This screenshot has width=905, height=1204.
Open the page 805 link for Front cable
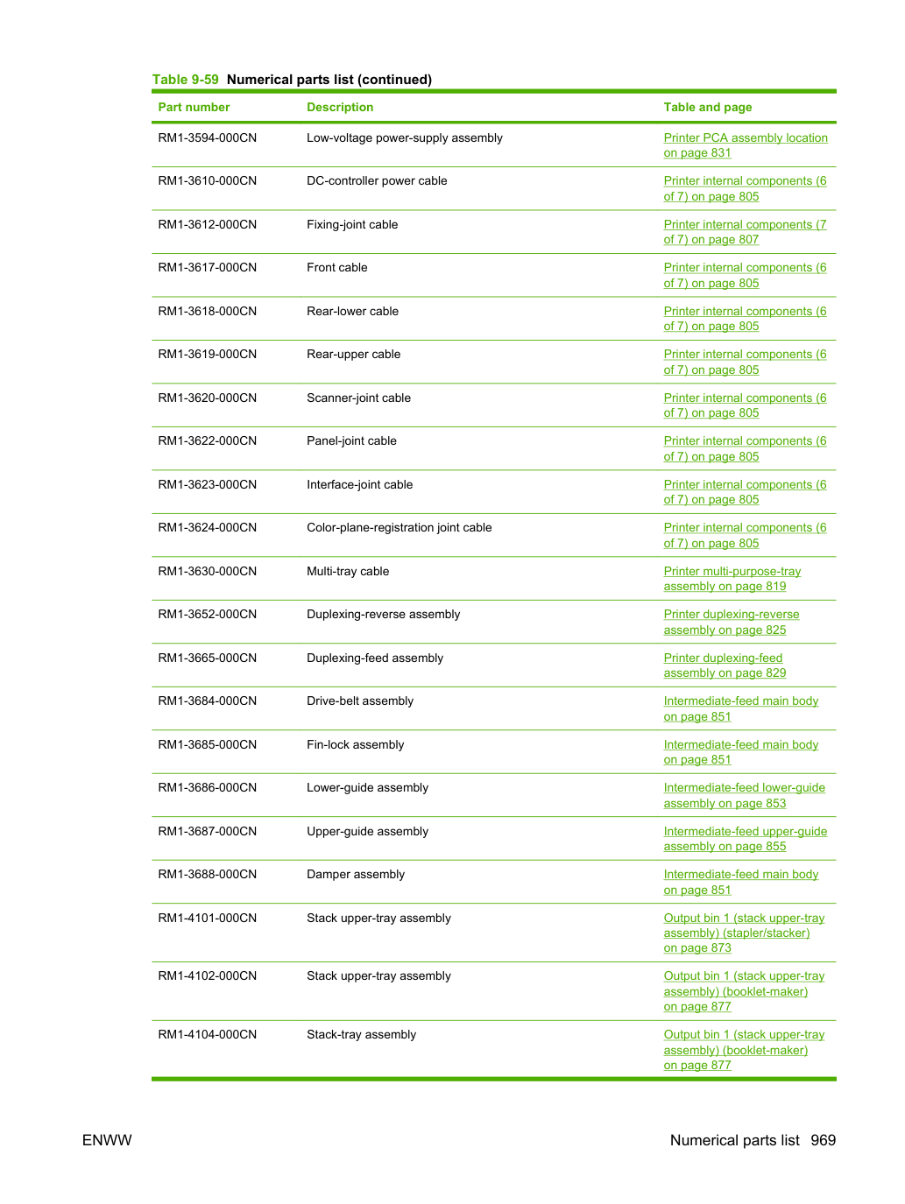coord(745,275)
